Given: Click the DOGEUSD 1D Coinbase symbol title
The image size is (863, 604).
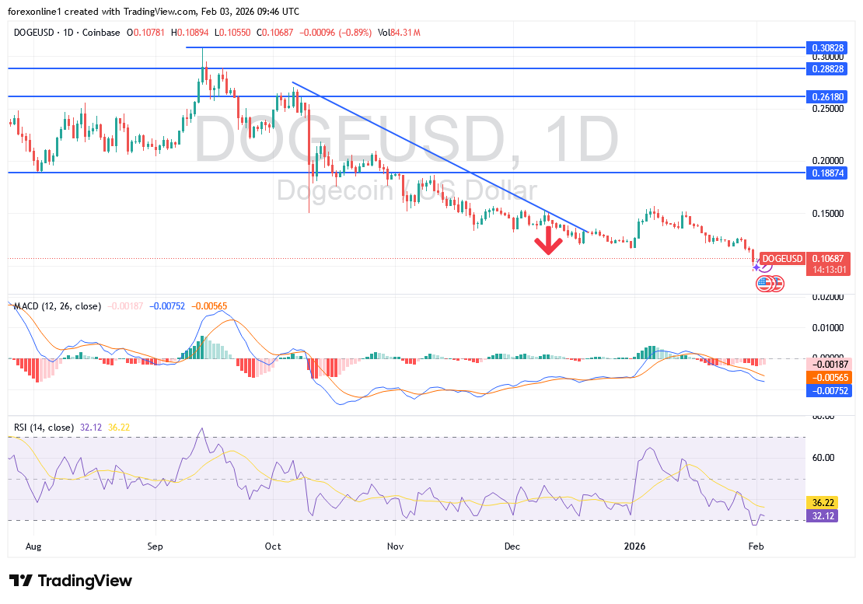Looking at the screenshot, I should pyautogui.click(x=67, y=32).
